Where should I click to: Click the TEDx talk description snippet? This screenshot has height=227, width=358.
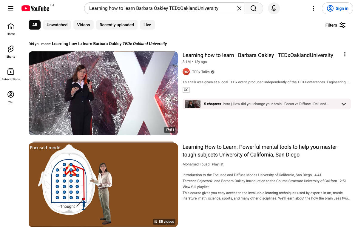266,82
